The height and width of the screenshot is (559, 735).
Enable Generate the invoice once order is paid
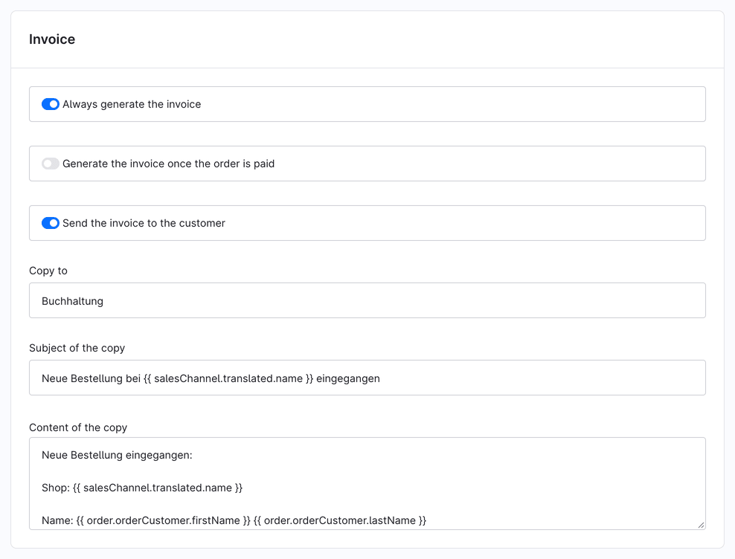[50, 164]
